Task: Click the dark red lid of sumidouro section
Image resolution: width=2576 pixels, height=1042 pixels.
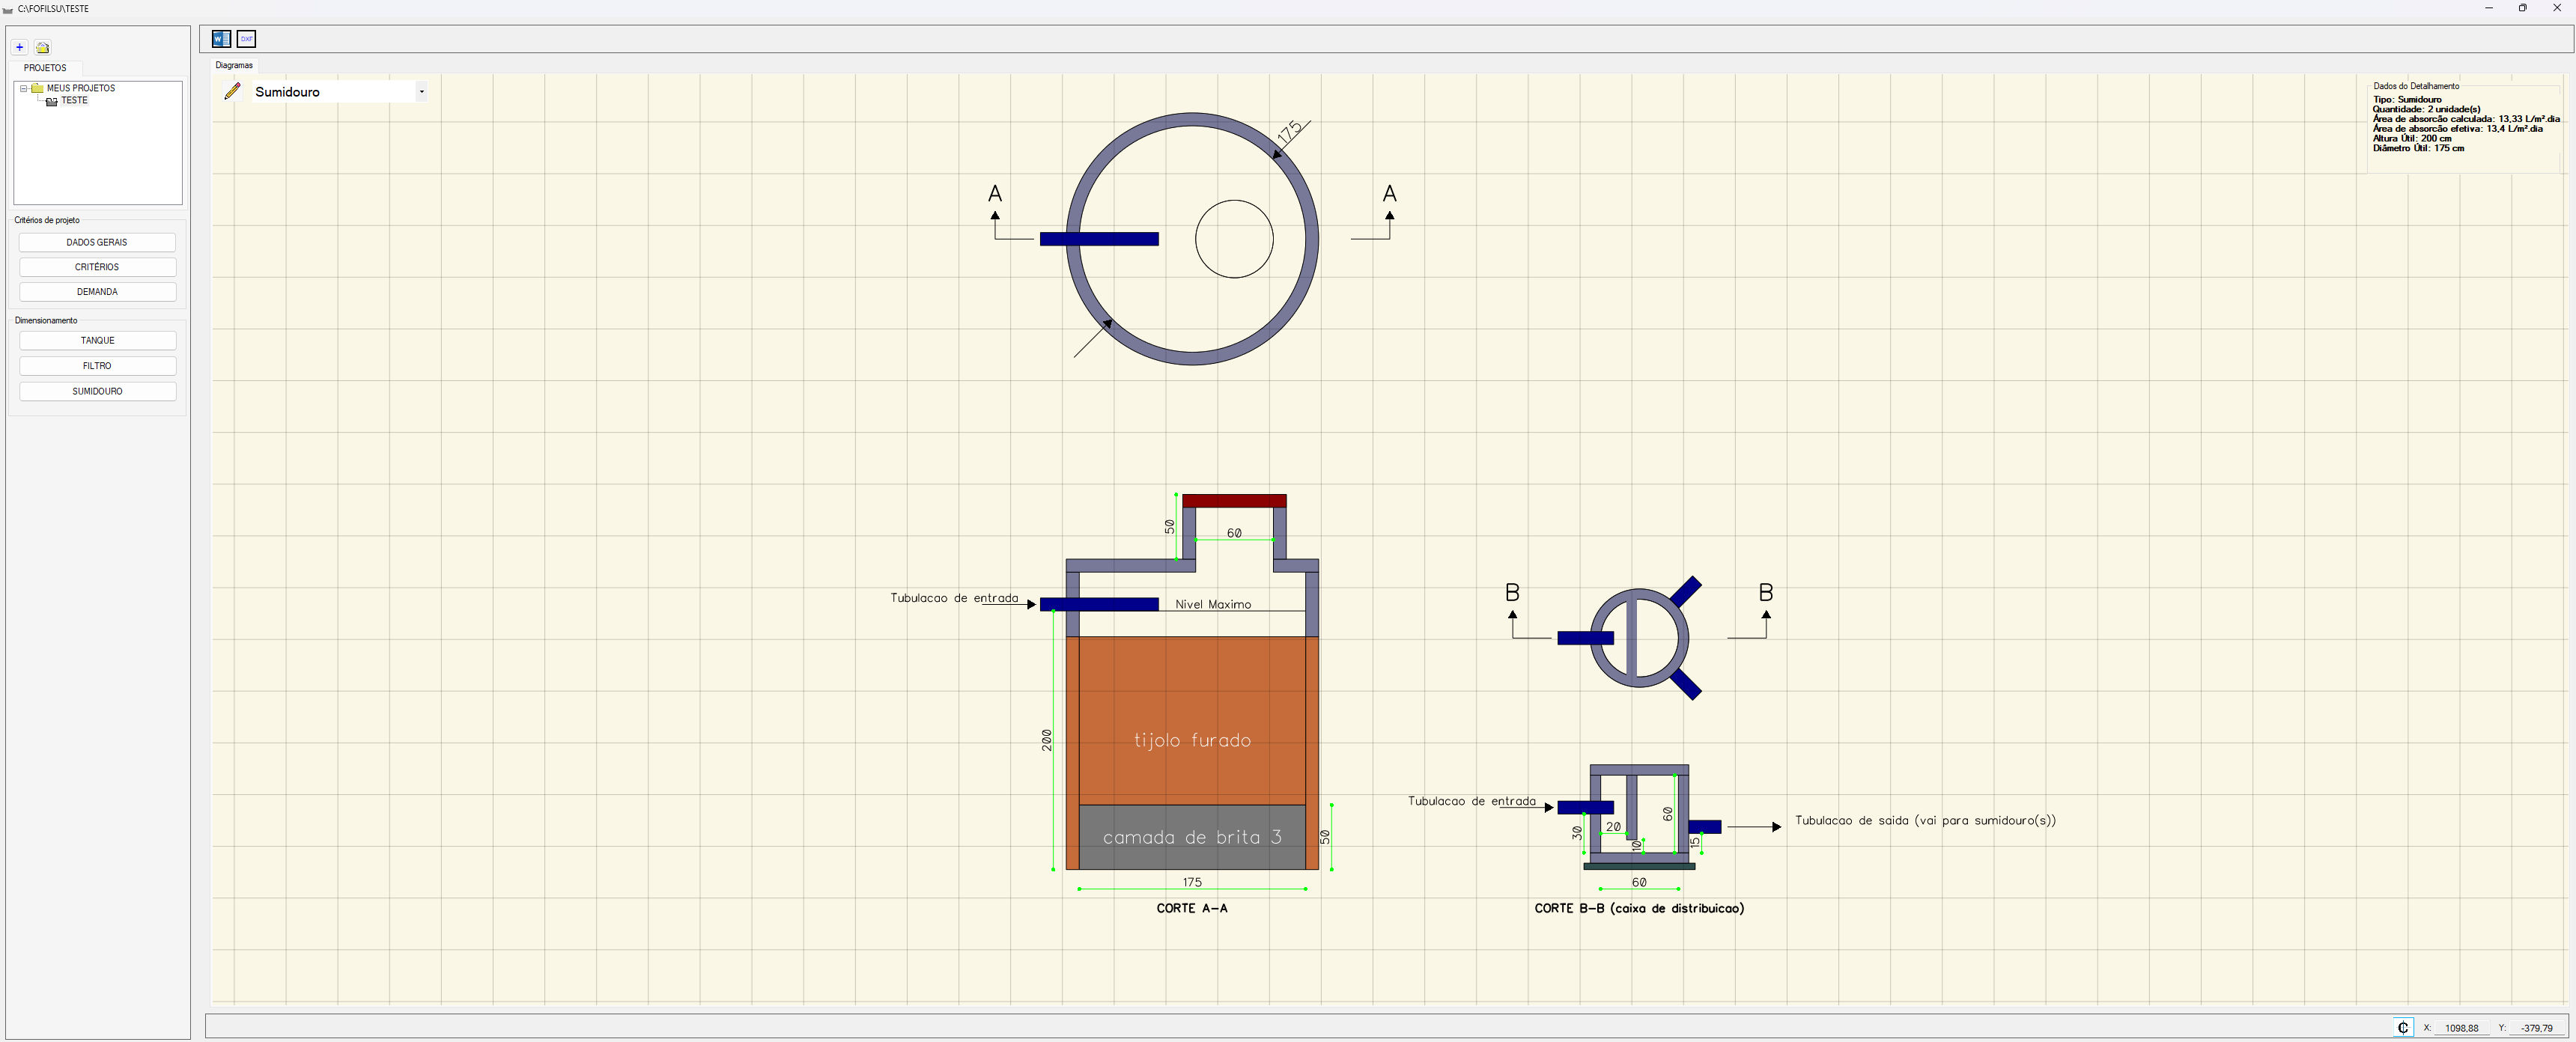Action: [x=1234, y=501]
